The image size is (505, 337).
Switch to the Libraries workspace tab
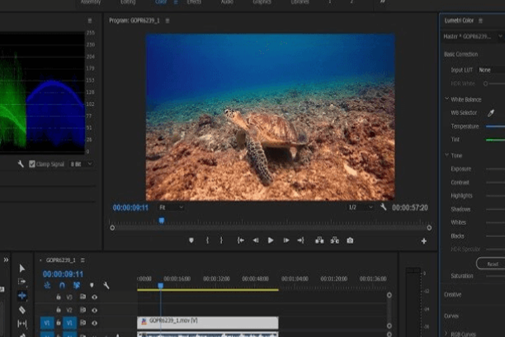coord(300,2)
